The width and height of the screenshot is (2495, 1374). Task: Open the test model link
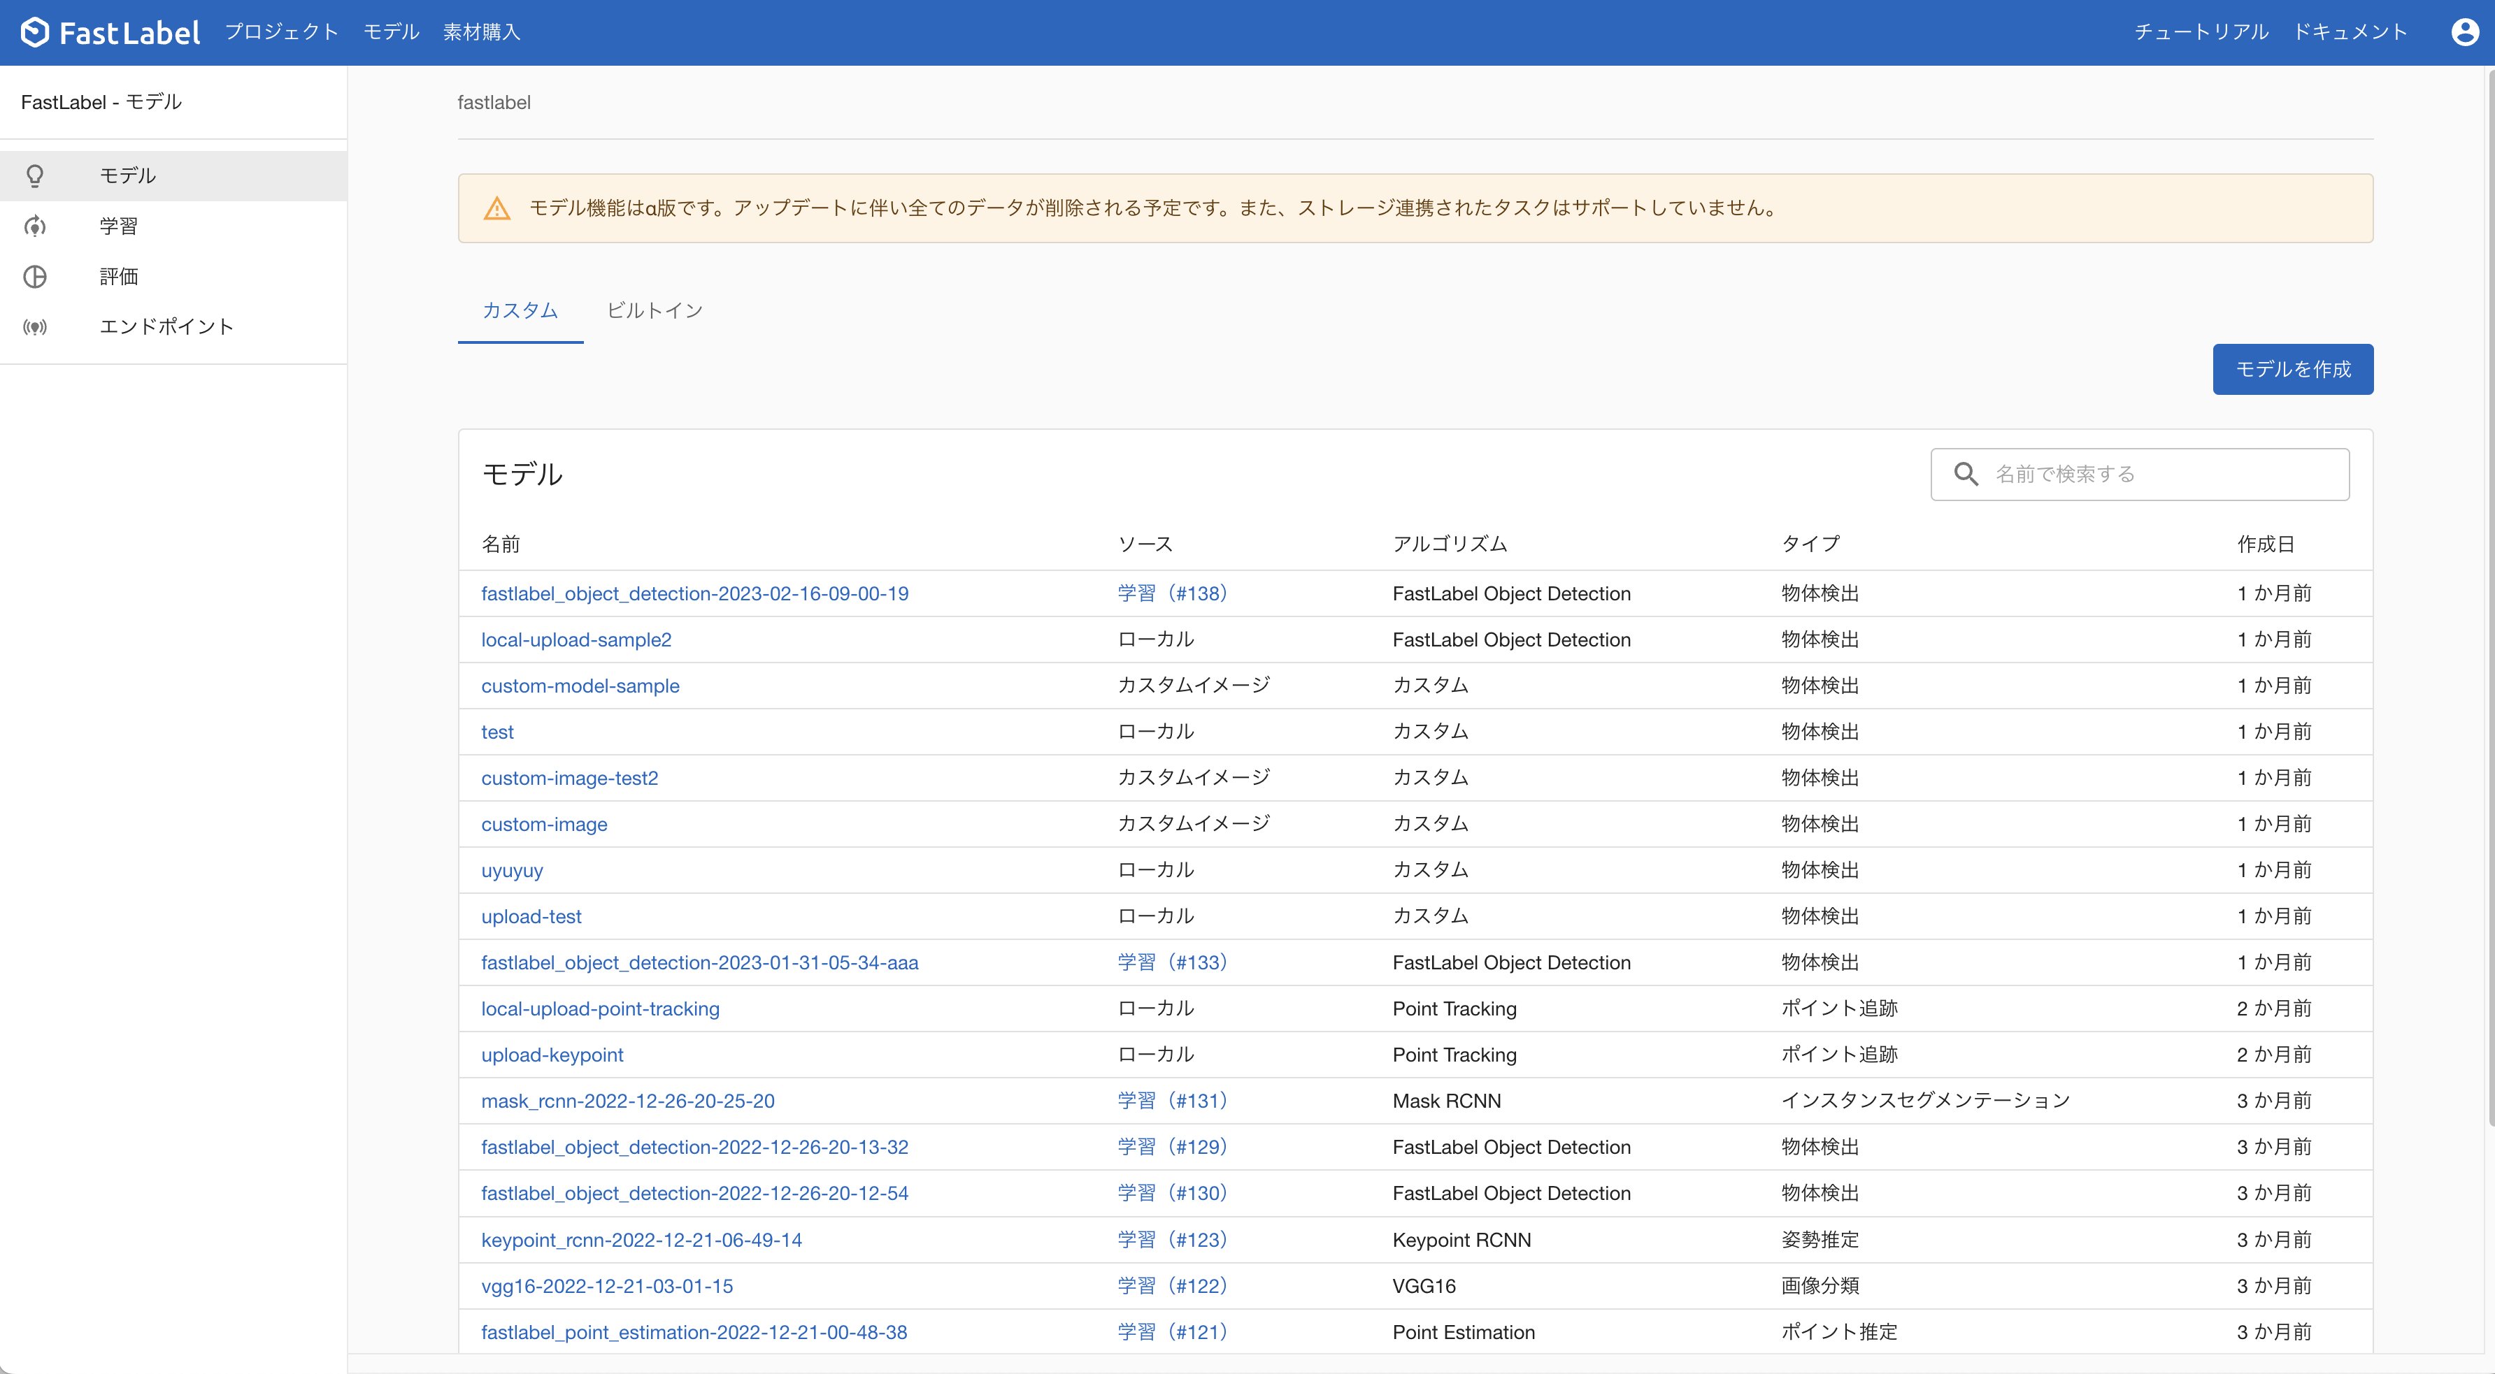coord(498,732)
